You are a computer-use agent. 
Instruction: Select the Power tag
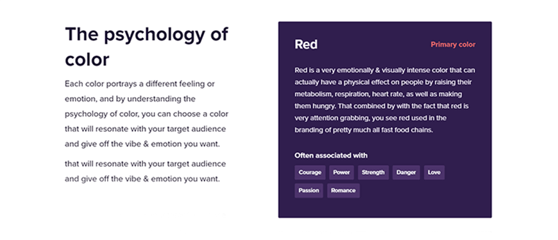pos(342,173)
